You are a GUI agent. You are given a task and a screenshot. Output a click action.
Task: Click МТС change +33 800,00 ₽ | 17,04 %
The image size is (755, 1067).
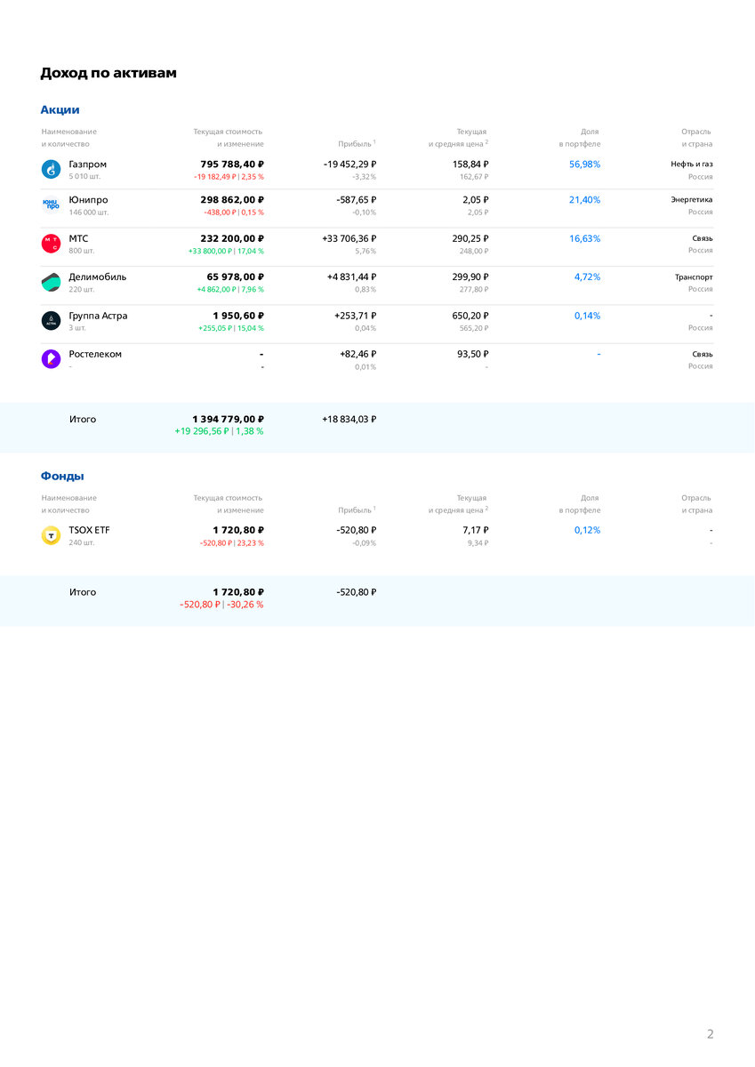[x=226, y=251]
